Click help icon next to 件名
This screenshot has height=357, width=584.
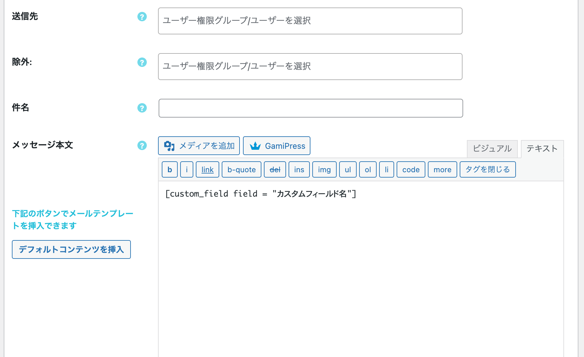click(142, 108)
